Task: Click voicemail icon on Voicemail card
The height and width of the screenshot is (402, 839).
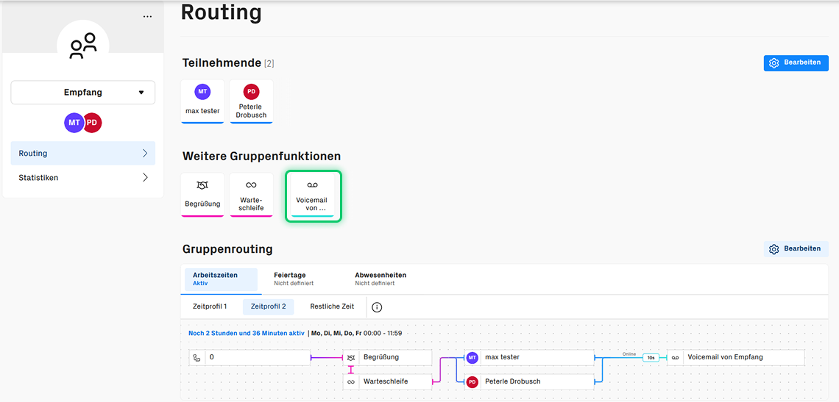Action: pyautogui.click(x=313, y=185)
